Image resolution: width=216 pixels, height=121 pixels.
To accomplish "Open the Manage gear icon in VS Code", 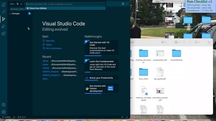I will (4, 112).
